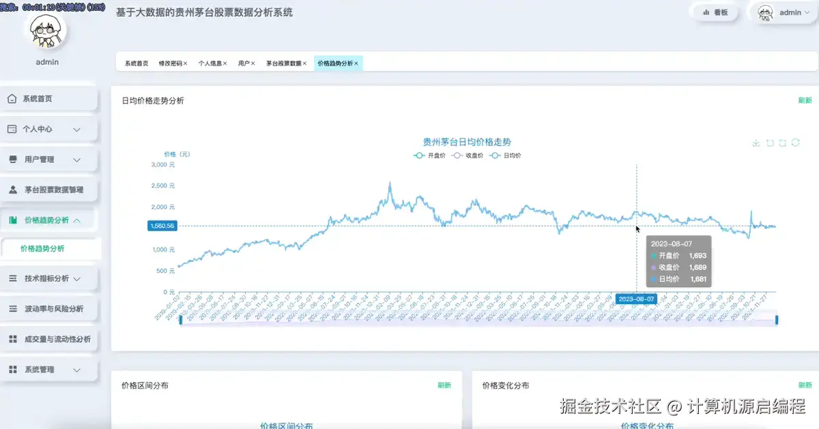Click the chart save-as-image download icon

[756, 143]
